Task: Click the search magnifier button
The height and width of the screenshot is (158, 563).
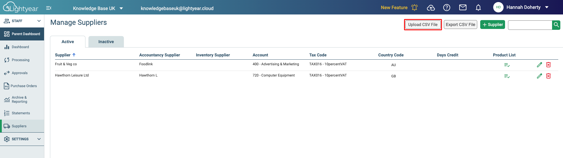Action: point(556,25)
